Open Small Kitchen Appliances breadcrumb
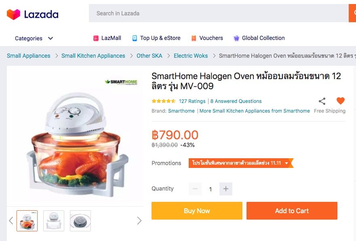Image resolution: width=356 pixels, height=241 pixels. (93, 56)
